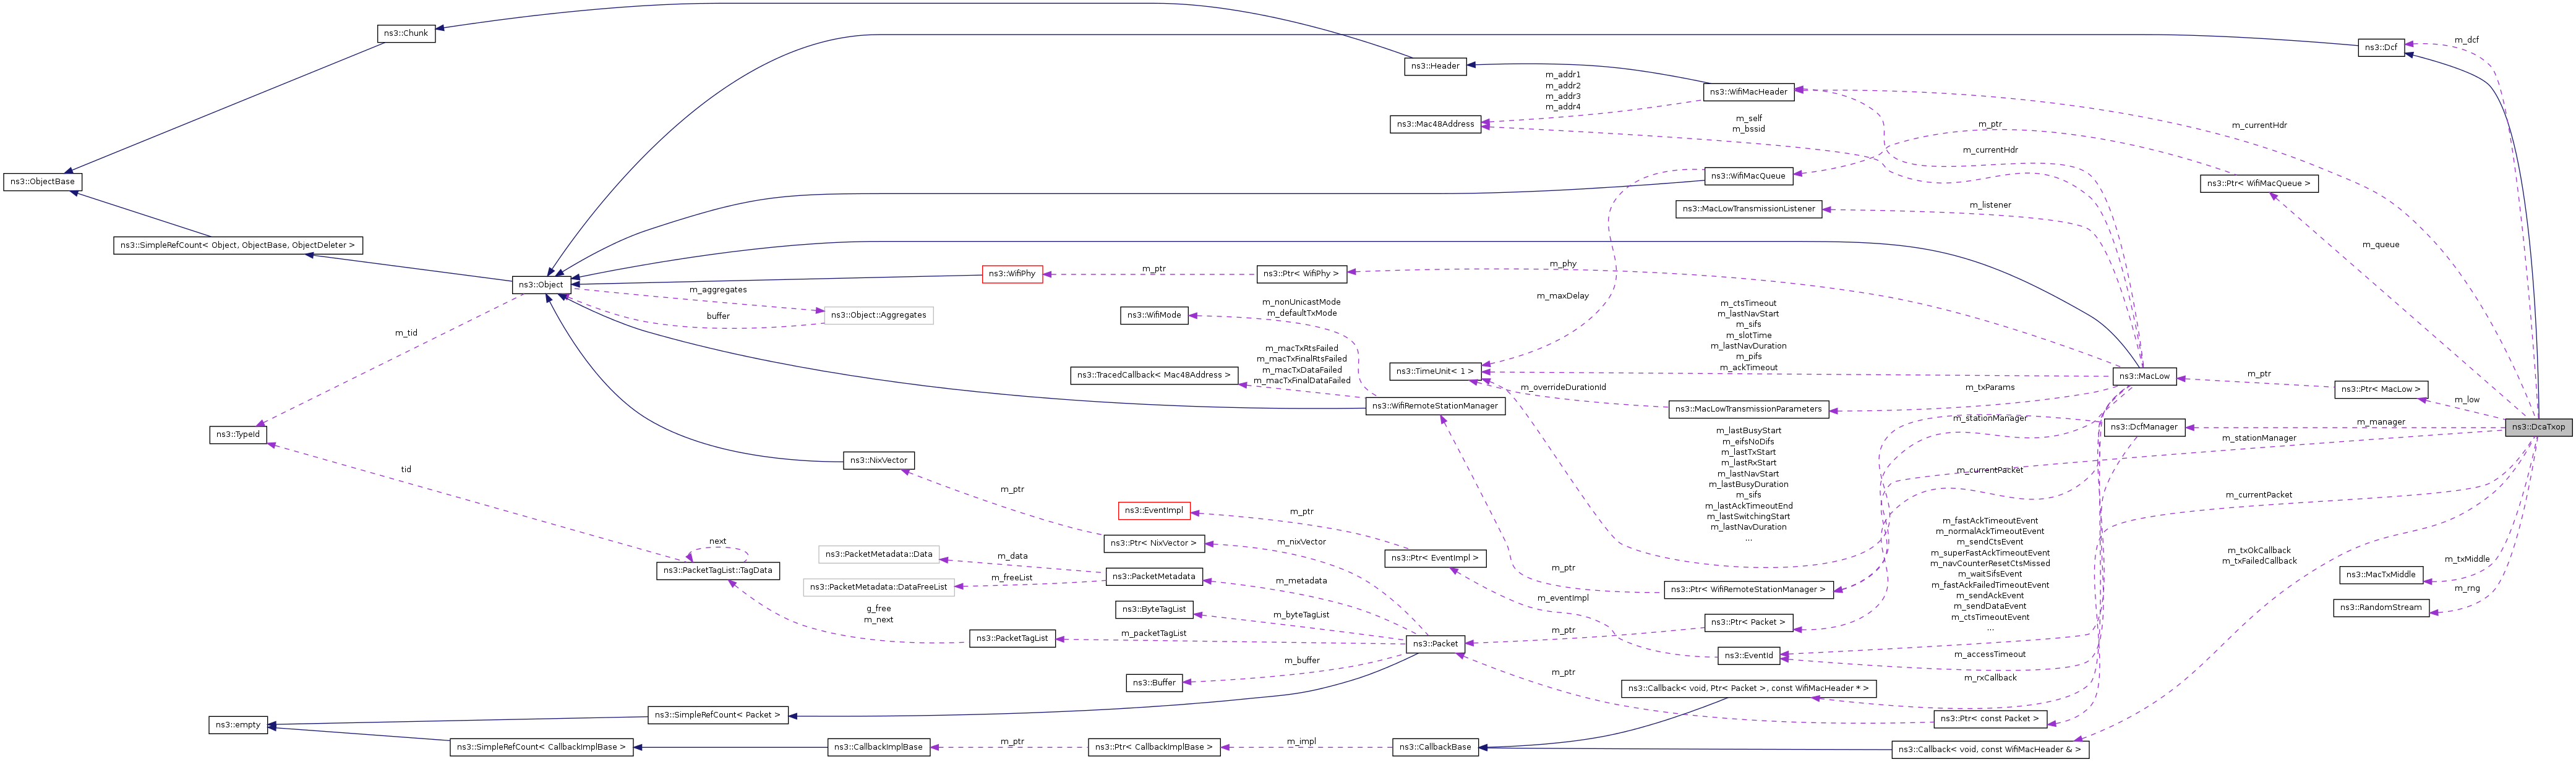Open the ns3::MacTxMiddle node

[x=2381, y=575]
